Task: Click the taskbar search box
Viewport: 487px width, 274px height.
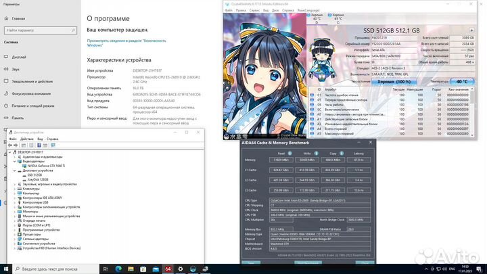Action: (56, 269)
